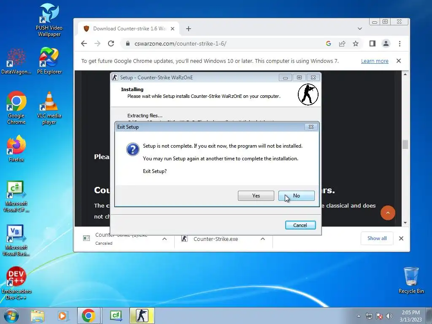Click the scrollbar down arrow
The width and height of the screenshot is (432, 324).
click(405, 223)
